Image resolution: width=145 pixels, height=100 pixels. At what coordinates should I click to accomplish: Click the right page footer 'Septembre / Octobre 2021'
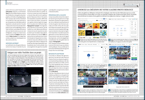pyautogui.click(x=120, y=96)
